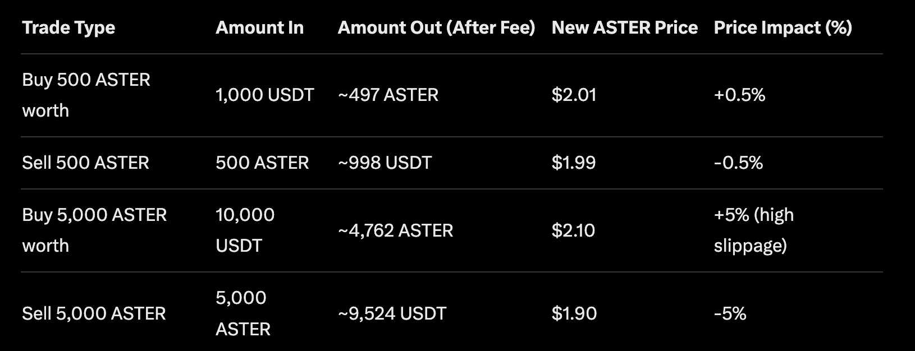This screenshot has height=351, width=915.
Task: Select the -0.5% price impact cell
Action: pos(738,163)
